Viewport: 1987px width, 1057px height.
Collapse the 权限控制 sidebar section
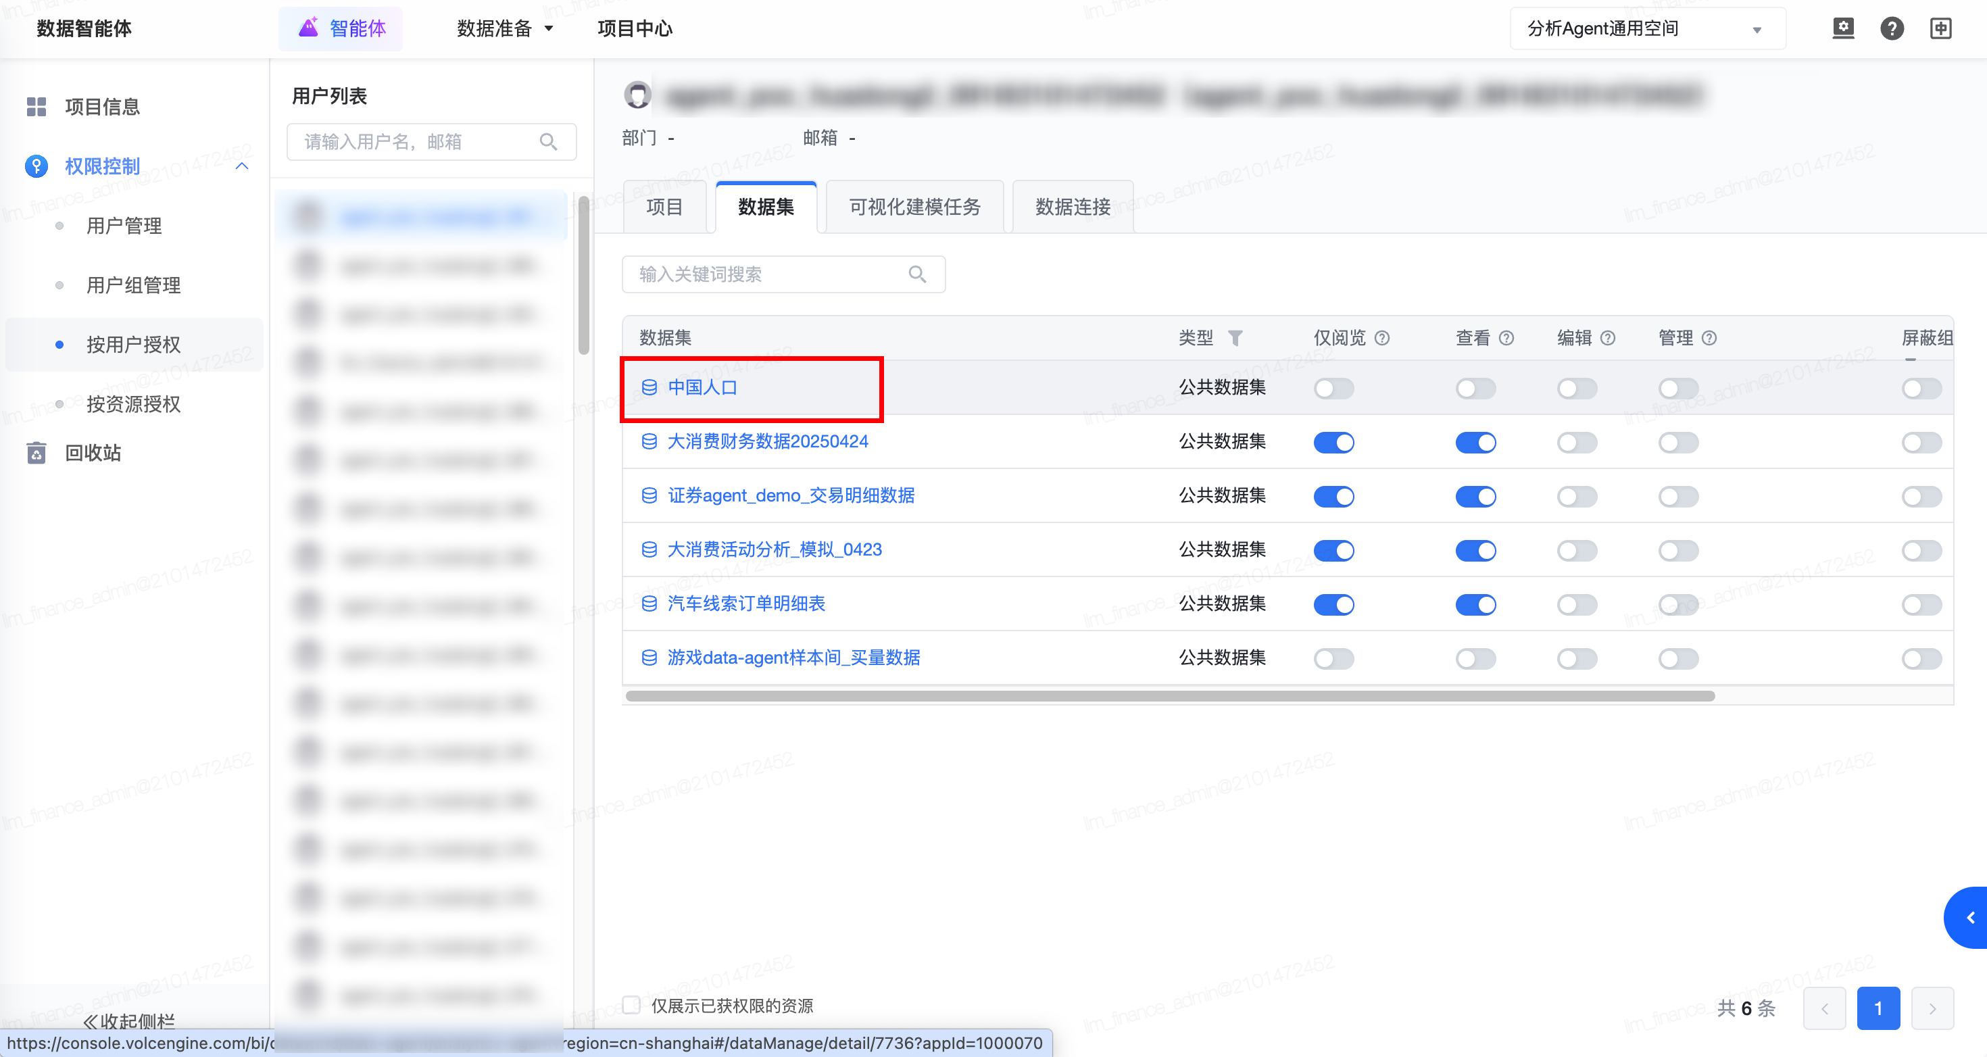(x=241, y=167)
